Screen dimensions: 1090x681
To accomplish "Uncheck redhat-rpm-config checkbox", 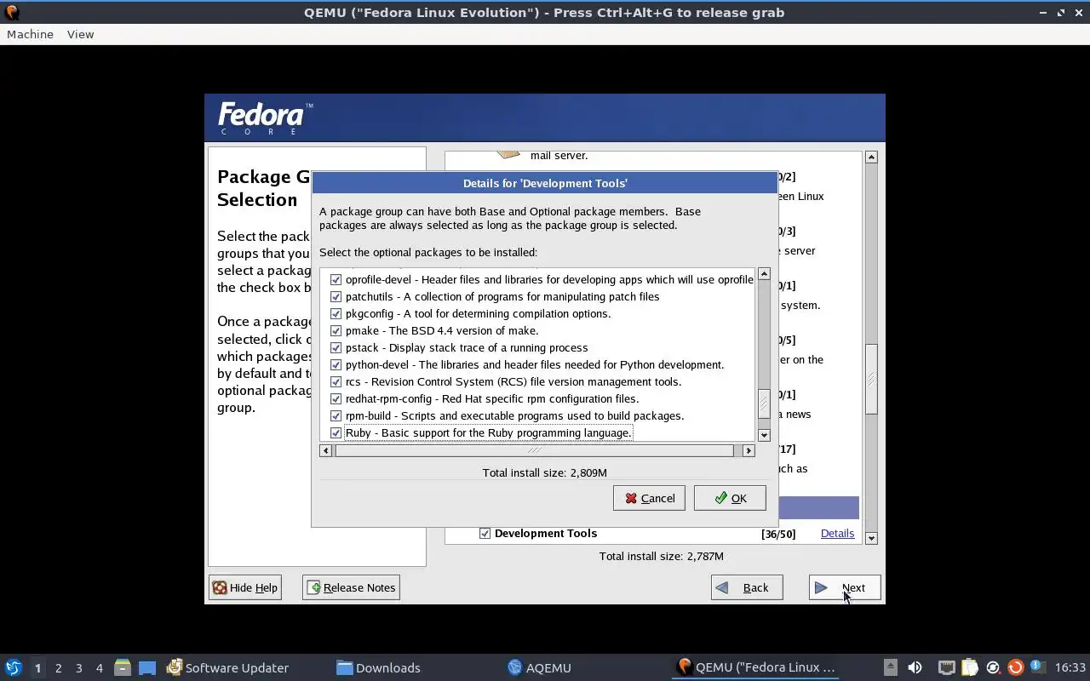I will (x=336, y=398).
